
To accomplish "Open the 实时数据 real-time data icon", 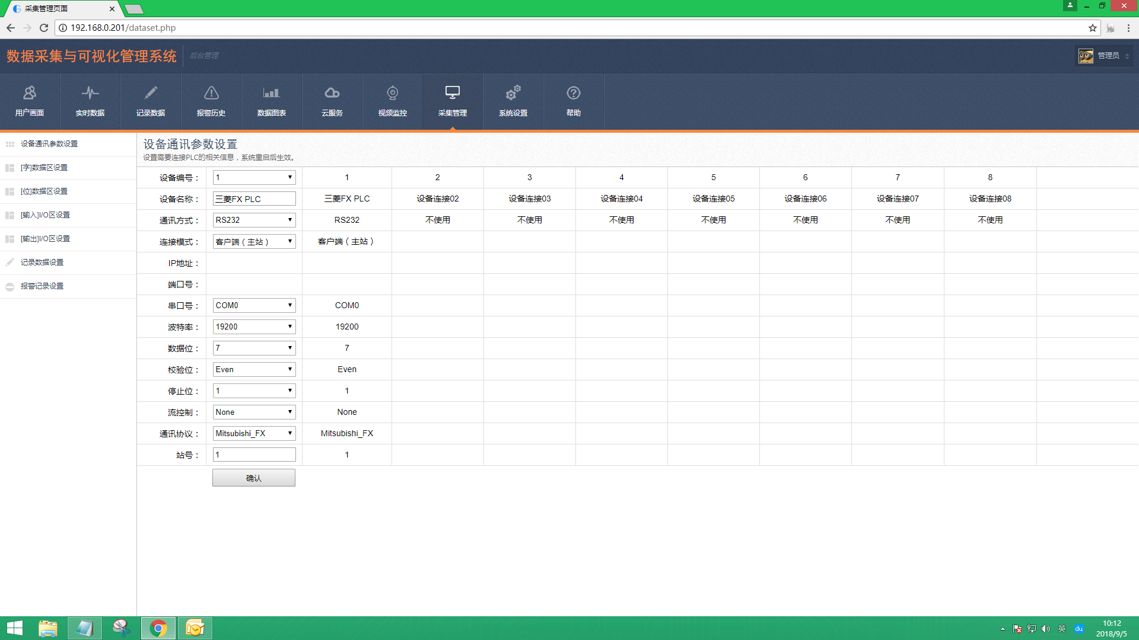I will [90, 93].
